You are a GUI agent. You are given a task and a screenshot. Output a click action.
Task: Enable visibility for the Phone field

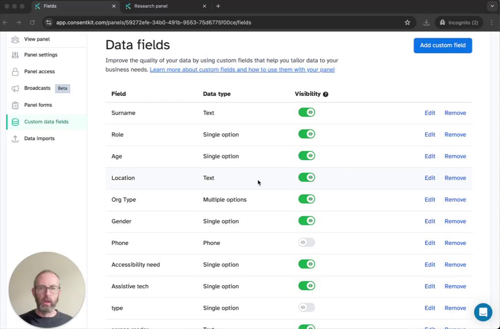(307, 243)
